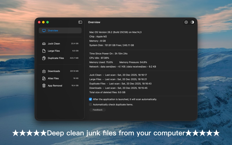Click the Overview monitor icon
The width and height of the screenshot is (232, 145).
44,31
